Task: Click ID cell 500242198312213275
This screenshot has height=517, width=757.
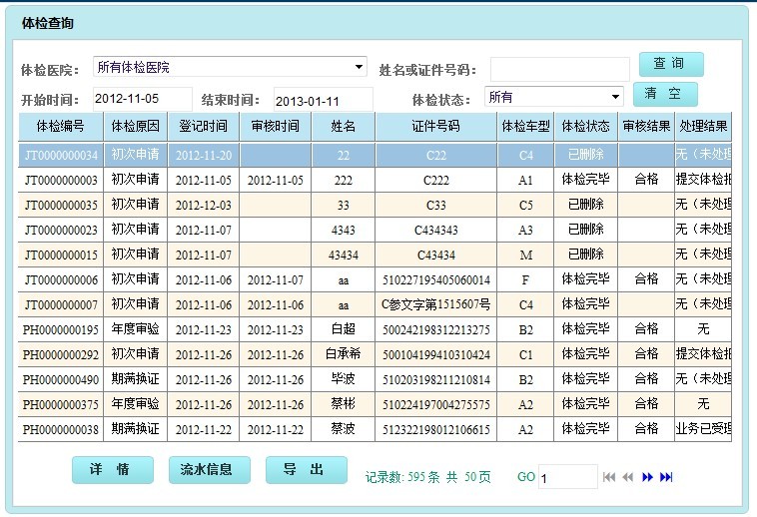Action: (436, 329)
